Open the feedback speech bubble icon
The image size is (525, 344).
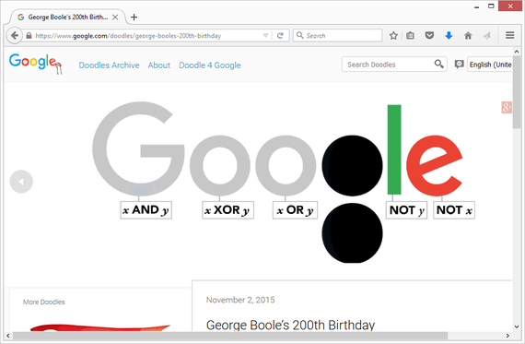(459, 64)
